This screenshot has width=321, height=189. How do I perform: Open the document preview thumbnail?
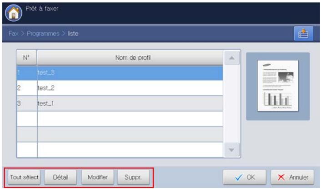tap(278, 86)
